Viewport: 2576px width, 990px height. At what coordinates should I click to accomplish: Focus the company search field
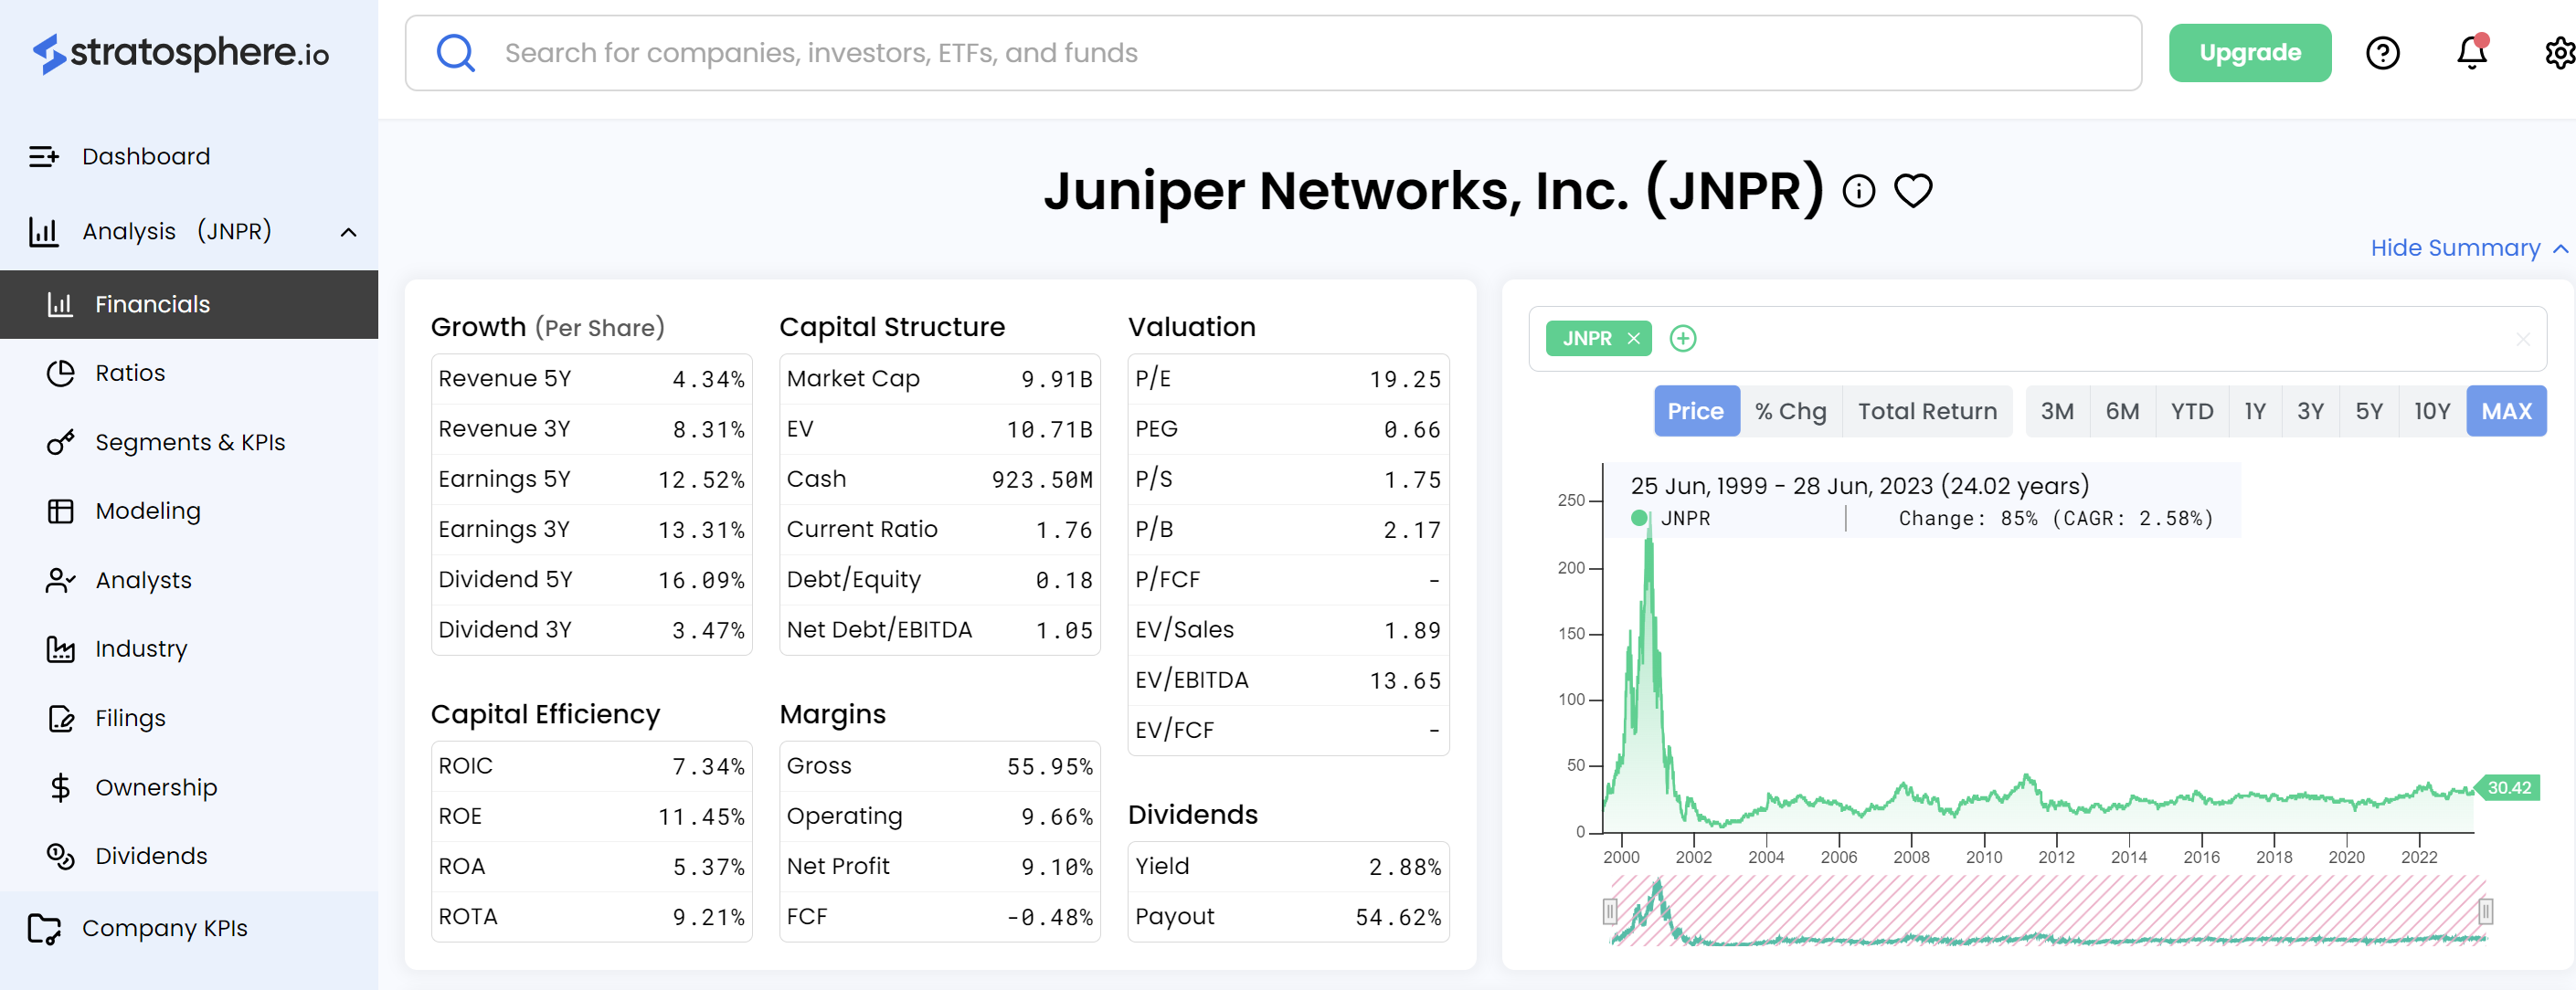(1272, 53)
